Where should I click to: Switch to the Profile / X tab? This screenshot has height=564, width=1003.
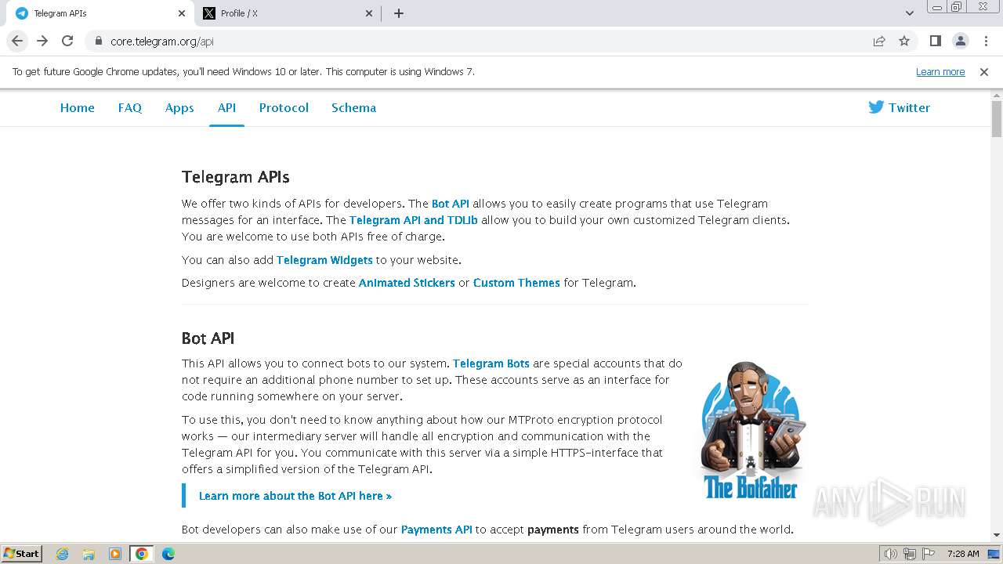tap(288, 13)
